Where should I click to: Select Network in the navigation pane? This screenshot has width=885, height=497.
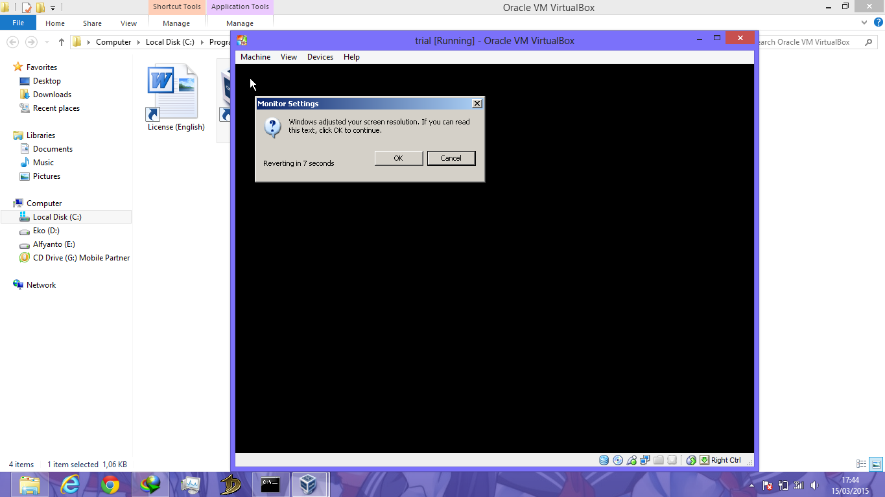click(x=41, y=285)
